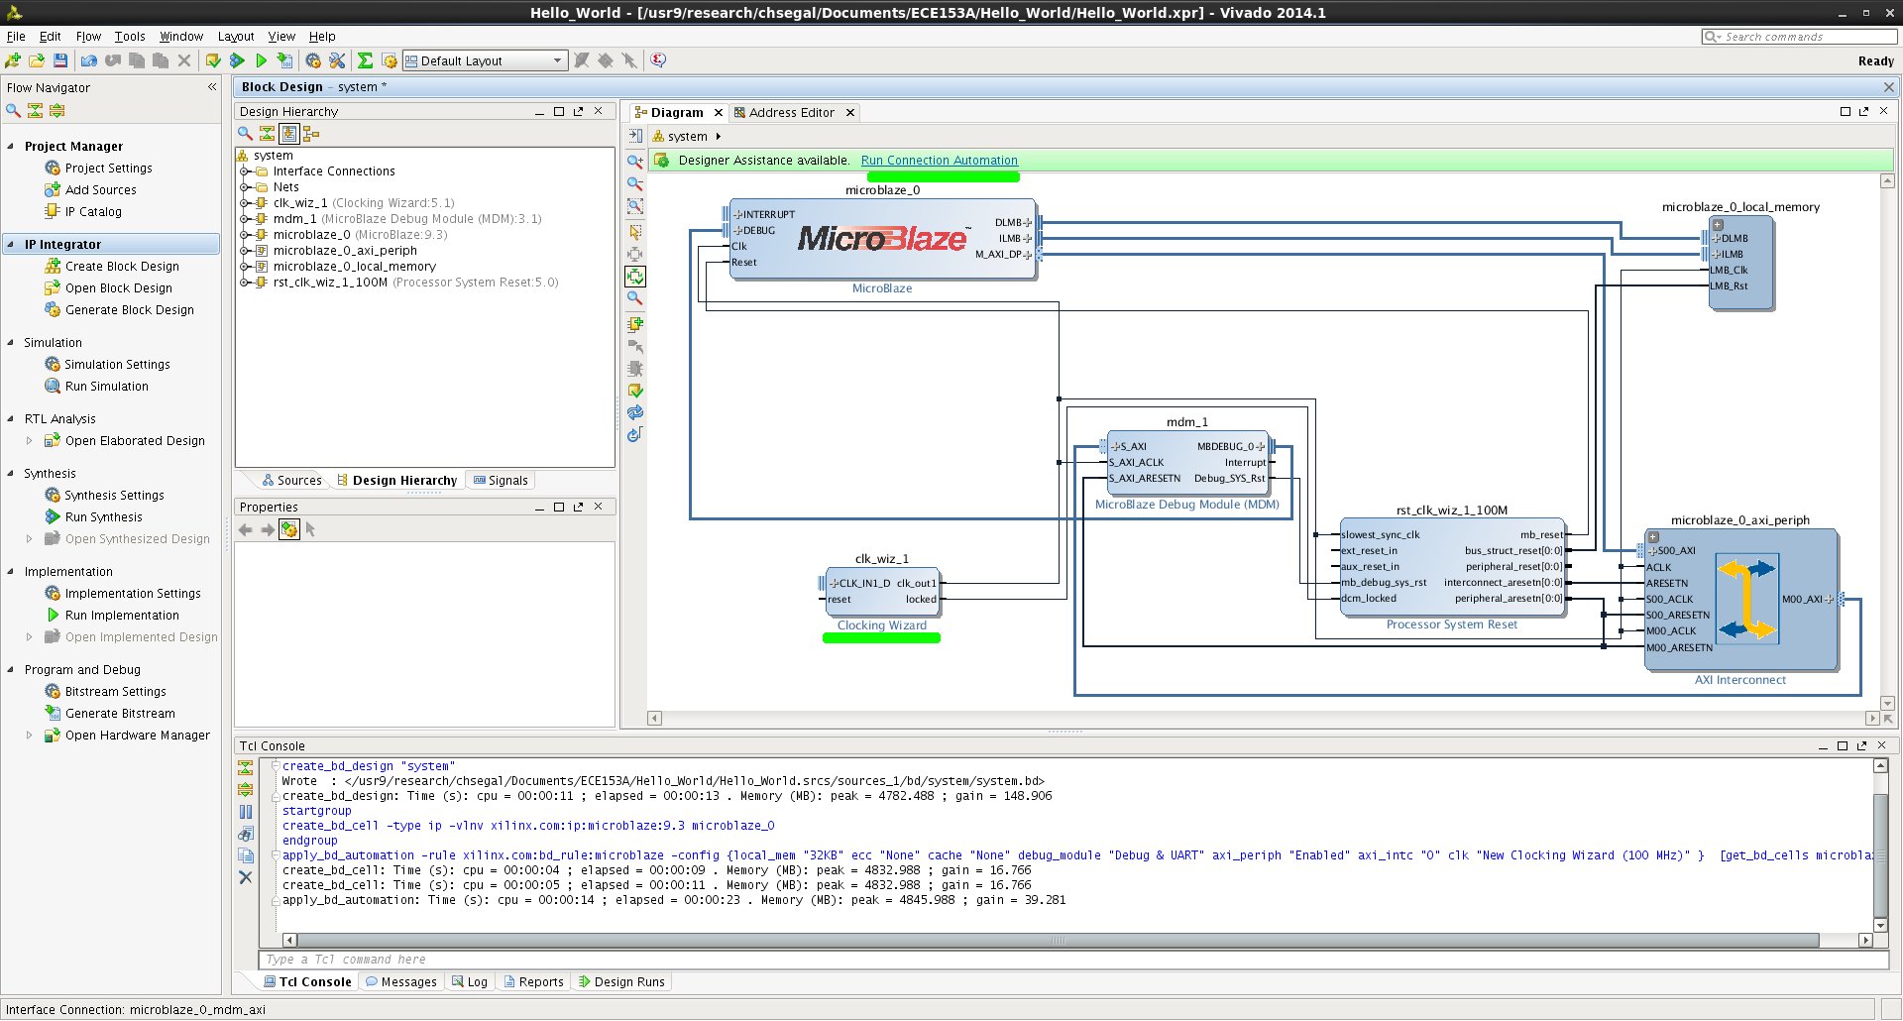Click the Add IP icon in diagram toolbar

point(635,324)
